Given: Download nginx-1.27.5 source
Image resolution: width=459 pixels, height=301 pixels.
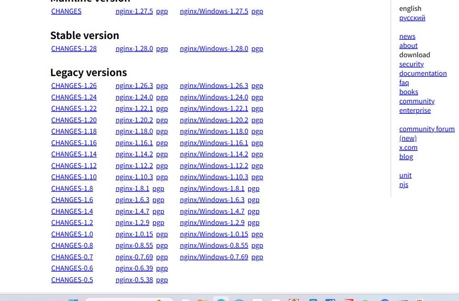Looking at the screenshot, I should [134, 11].
